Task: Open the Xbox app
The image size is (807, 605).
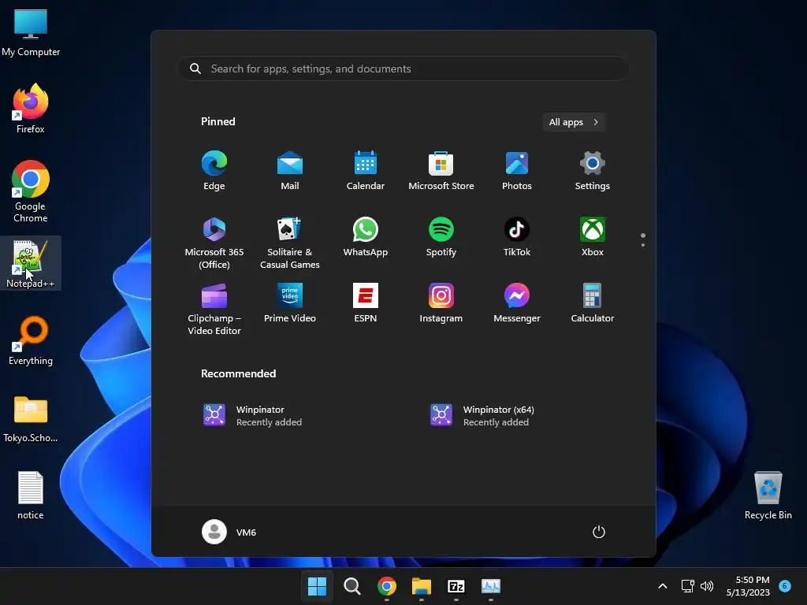Action: click(x=593, y=237)
